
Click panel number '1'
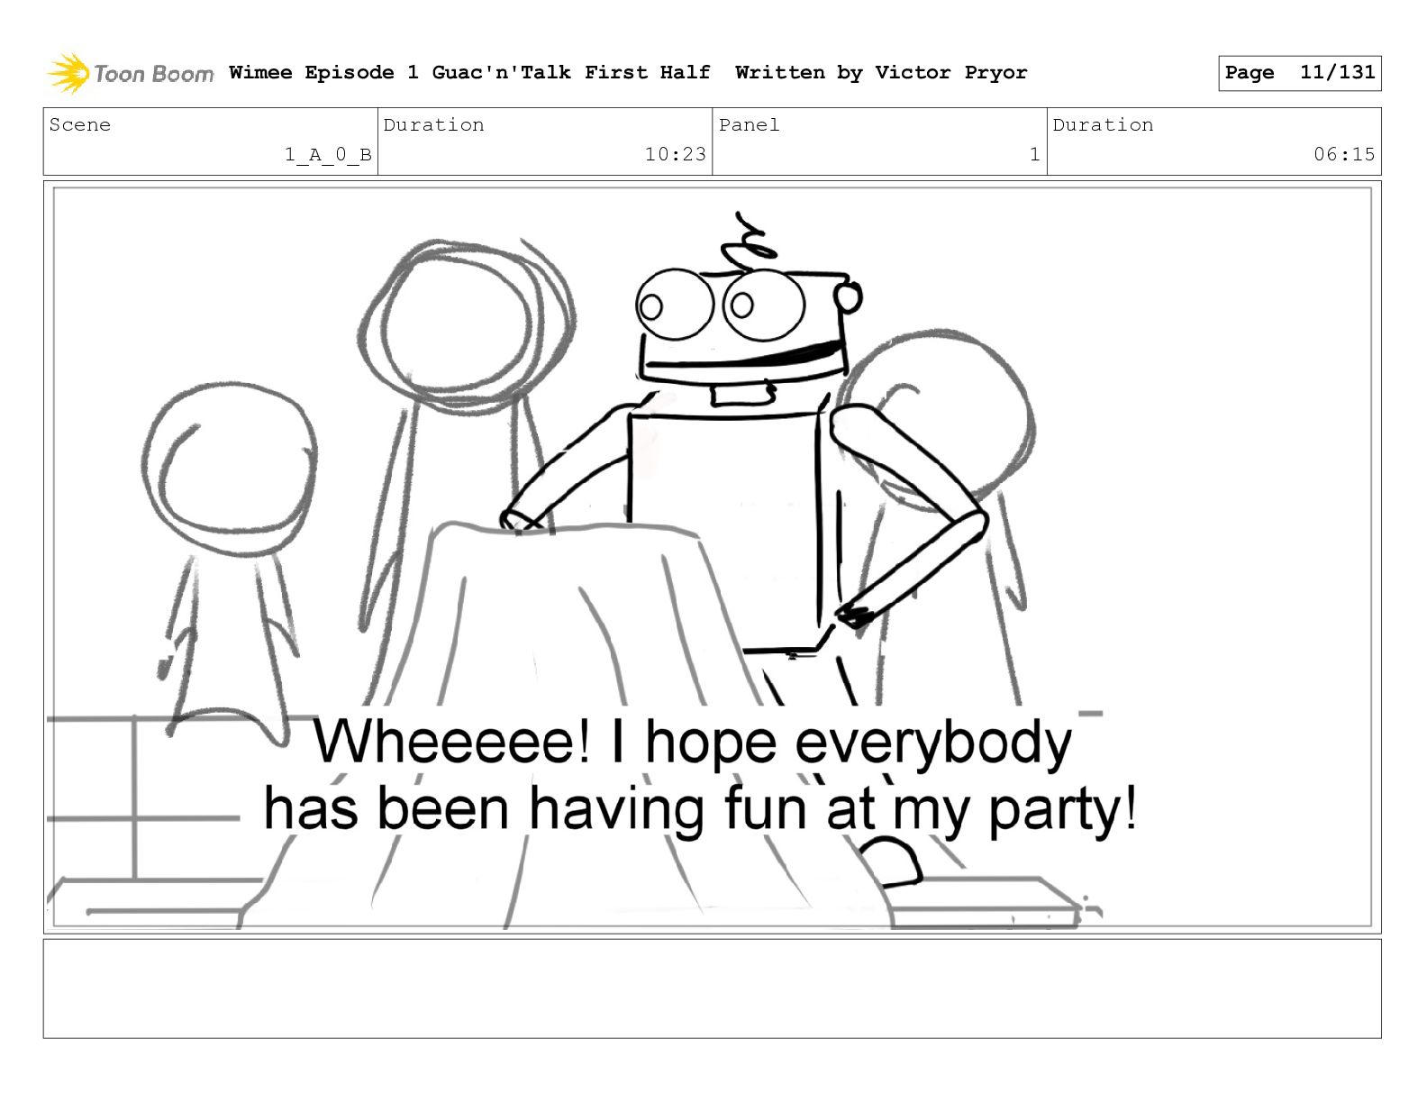pyautogui.click(x=1035, y=154)
